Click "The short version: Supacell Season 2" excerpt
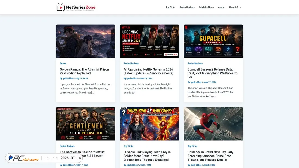The height and width of the screenshot is (168, 299). point(210,92)
